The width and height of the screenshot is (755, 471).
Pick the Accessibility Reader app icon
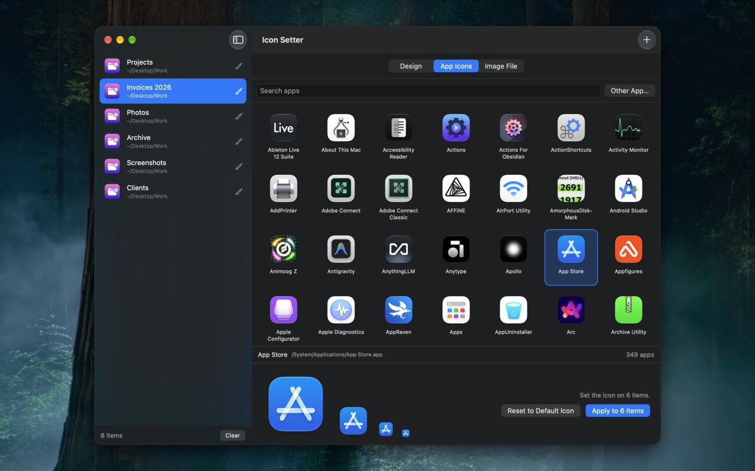pyautogui.click(x=398, y=128)
